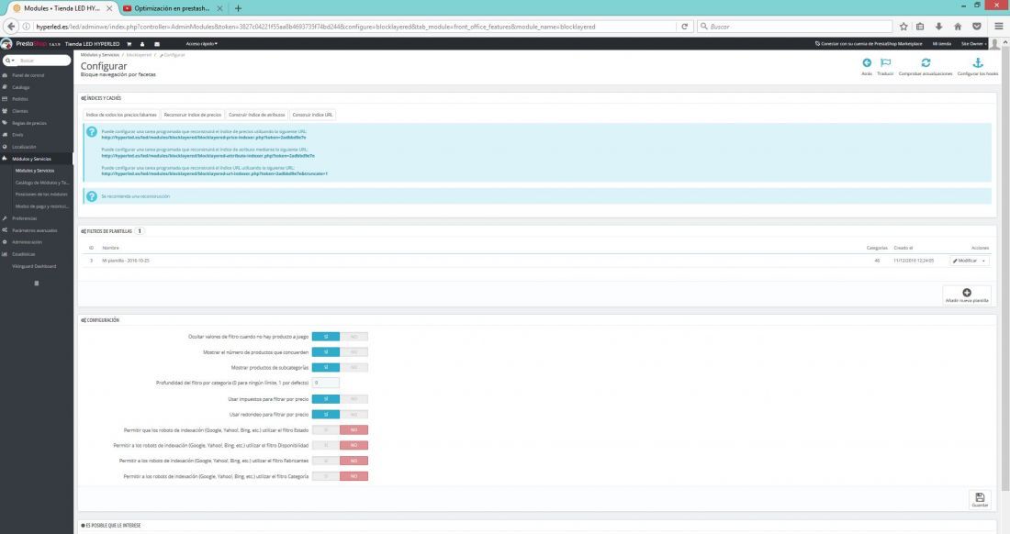This screenshot has height=534, width=1010.
Task: Set Mostrar el número de productos to NO
Action: pyautogui.click(x=353, y=352)
